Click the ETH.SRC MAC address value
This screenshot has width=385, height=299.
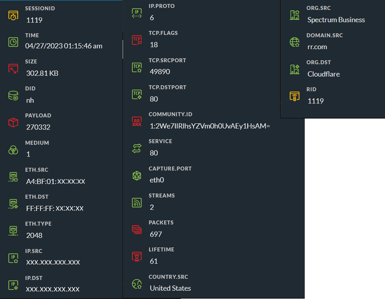[x=56, y=182]
